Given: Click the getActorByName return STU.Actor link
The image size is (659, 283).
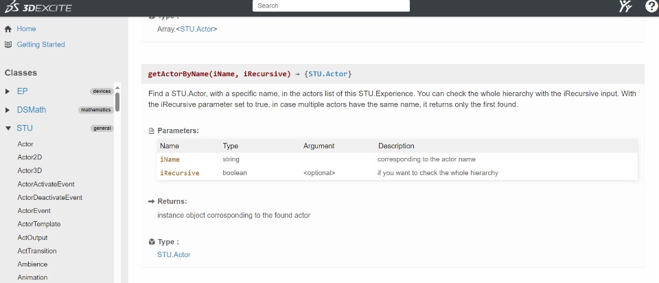Looking at the screenshot, I should pos(328,73).
